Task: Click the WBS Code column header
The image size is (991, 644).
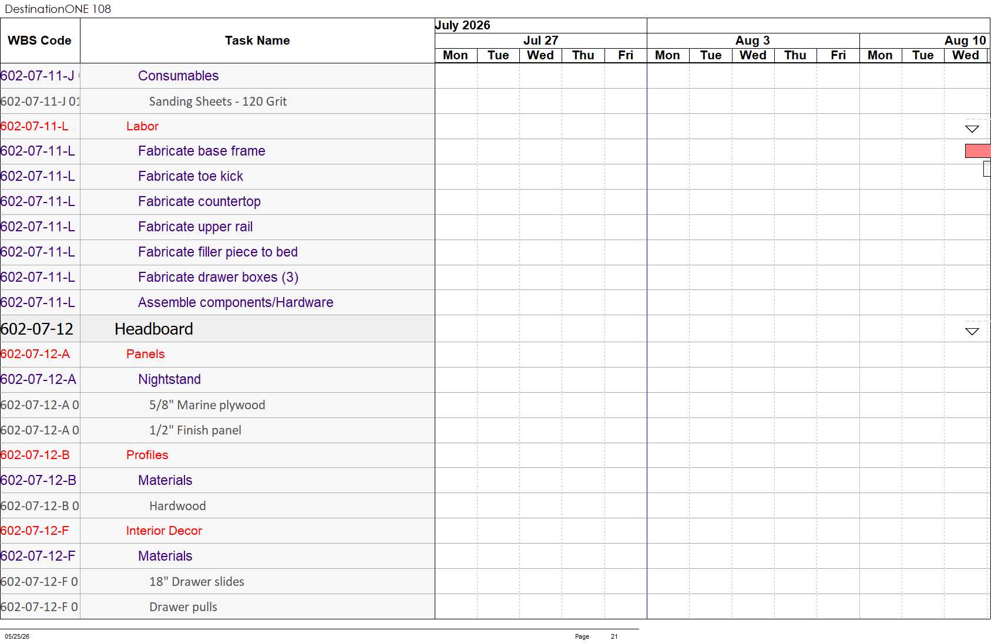Action: pyautogui.click(x=40, y=41)
